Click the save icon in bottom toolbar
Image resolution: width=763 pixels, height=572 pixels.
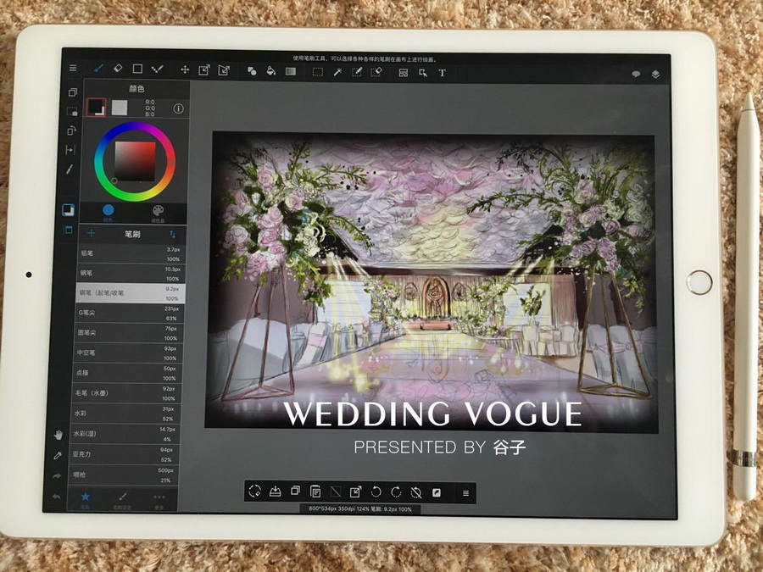point(275,491)
